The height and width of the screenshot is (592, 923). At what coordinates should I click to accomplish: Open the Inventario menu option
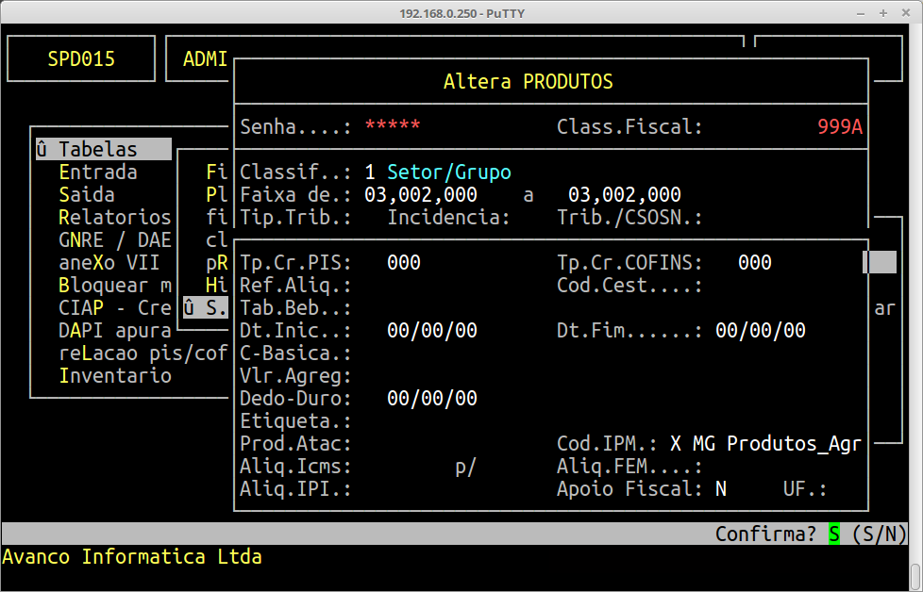[114, 376]
